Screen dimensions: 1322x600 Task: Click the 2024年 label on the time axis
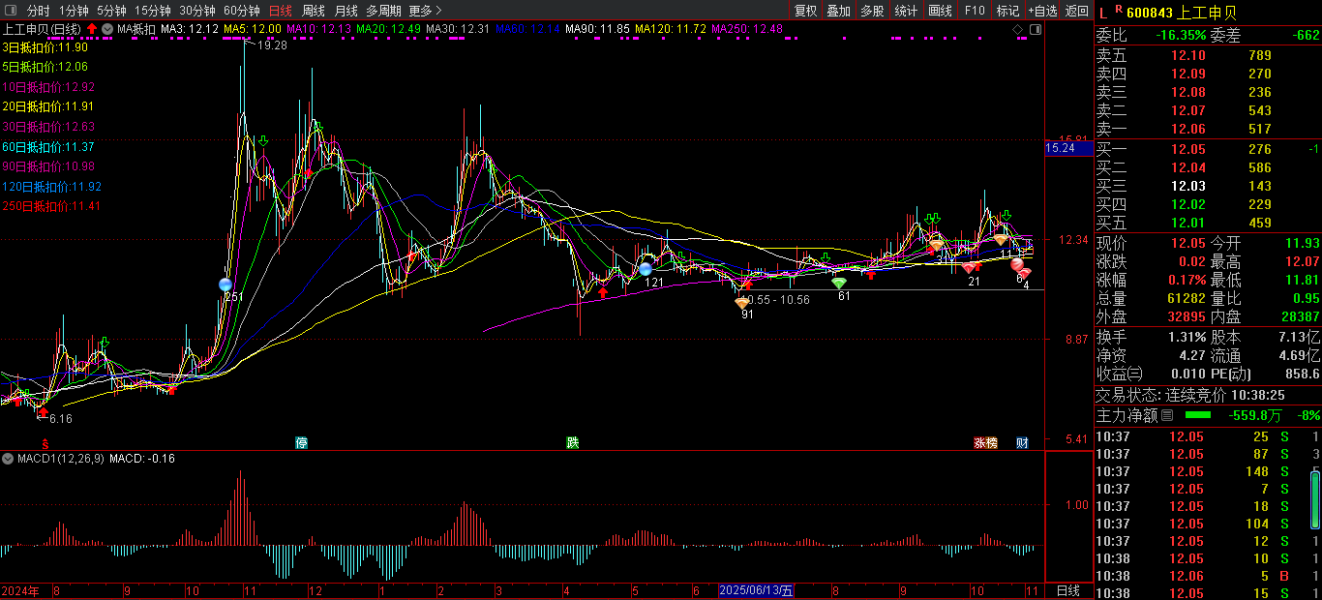coord(20,590)
